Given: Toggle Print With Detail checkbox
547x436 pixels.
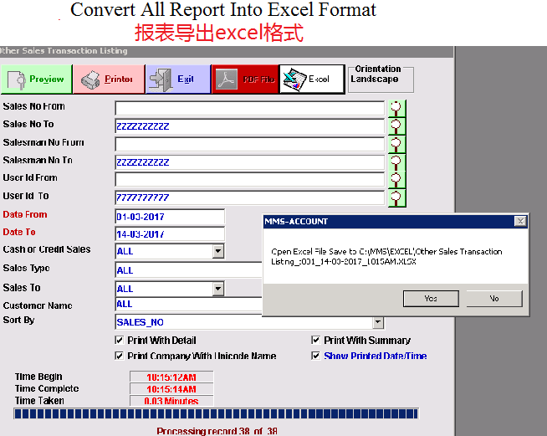Looking at the screenshot, I should pyautogui.click(x=119, y=341).
